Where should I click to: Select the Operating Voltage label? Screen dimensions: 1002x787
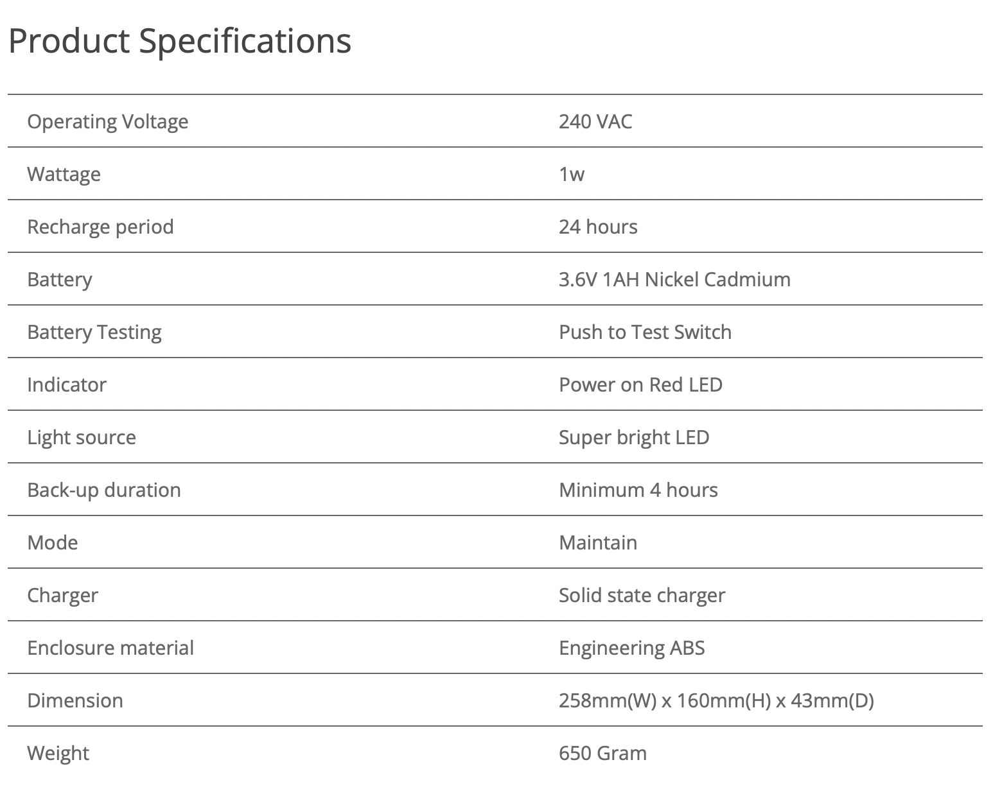pos(108,121)
